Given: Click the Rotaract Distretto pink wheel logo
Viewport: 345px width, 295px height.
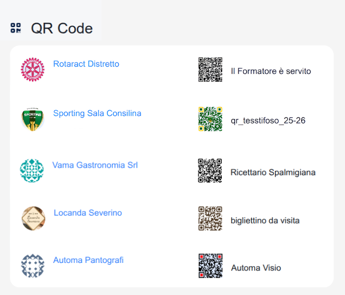Looking at the screenshot, I should coord(33,70).
